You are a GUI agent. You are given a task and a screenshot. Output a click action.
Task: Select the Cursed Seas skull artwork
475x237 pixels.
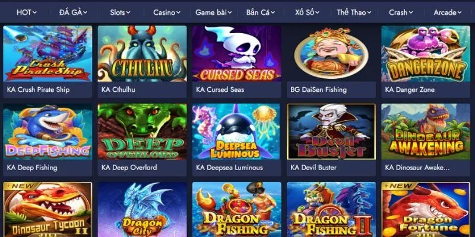pos(236,53)
